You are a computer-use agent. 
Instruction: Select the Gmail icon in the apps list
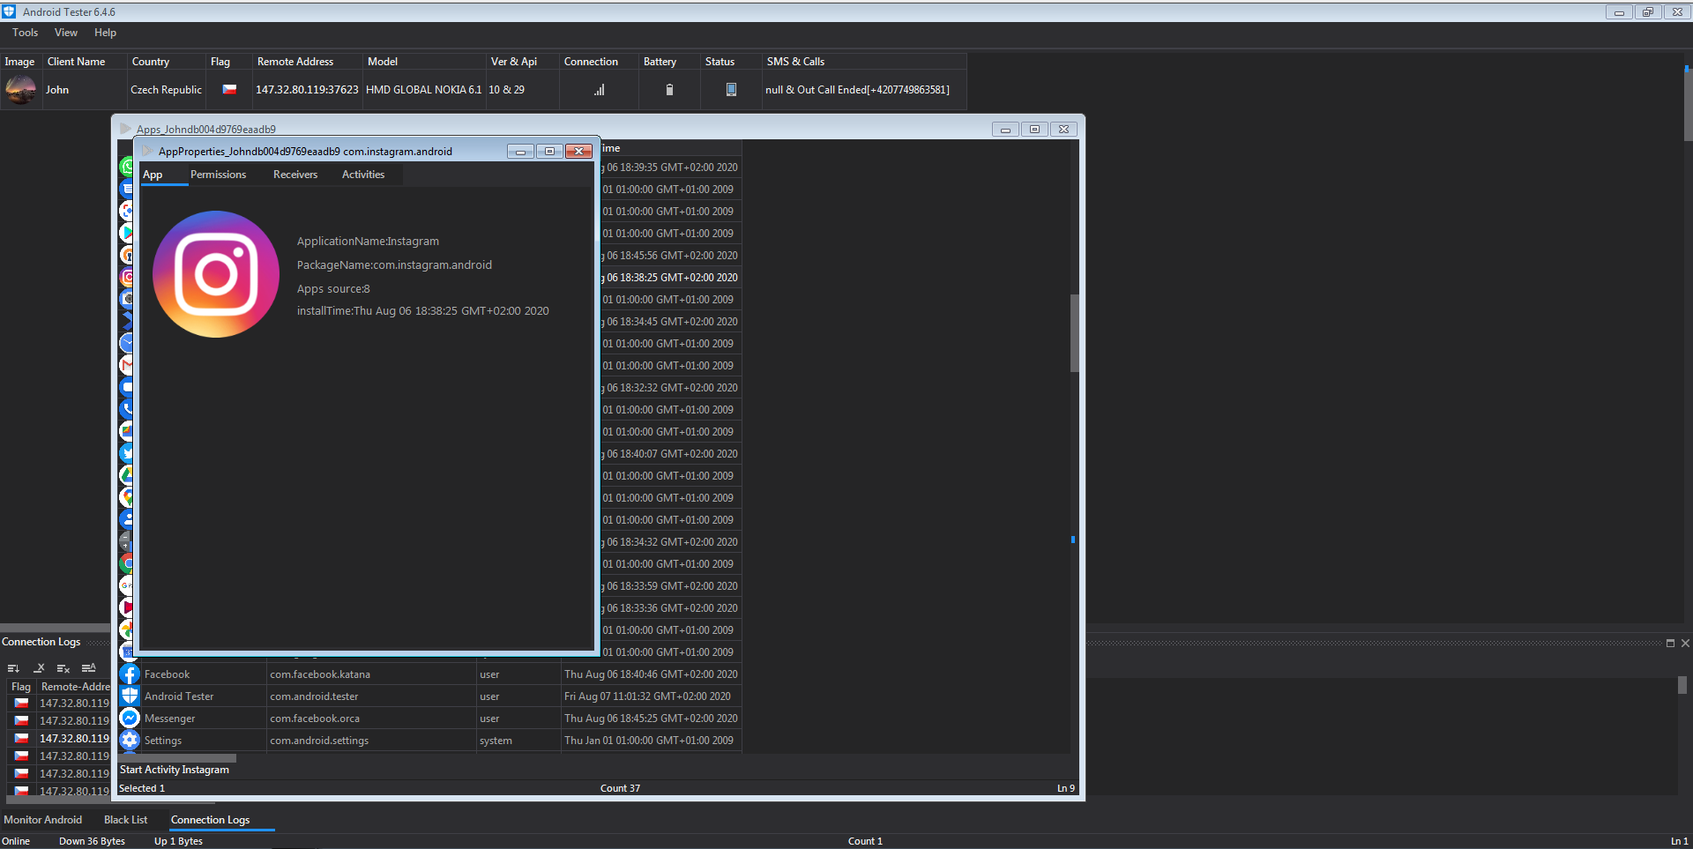click(x=127, y=365)
